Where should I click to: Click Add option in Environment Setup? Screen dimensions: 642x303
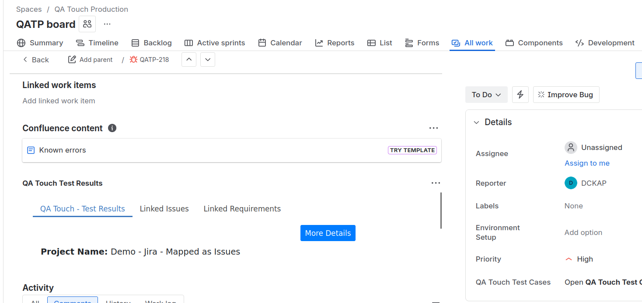[x=583, y=232]
